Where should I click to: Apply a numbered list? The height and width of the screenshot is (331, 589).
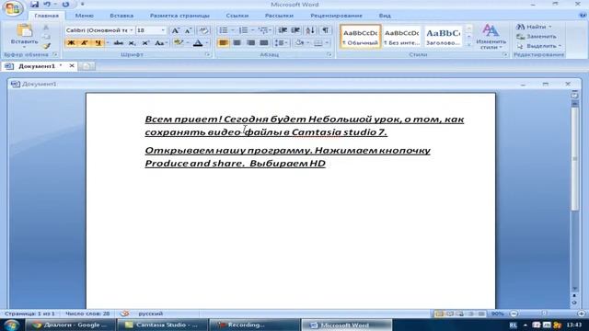click(243, 30)
